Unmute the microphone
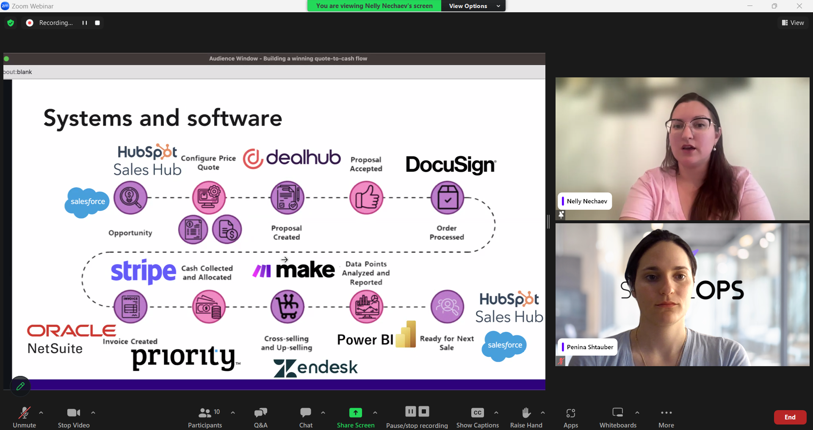This screenshot has height=430, width=813. pyautogui.click(x=24, y=417)
